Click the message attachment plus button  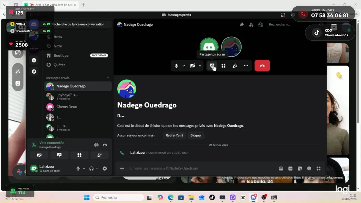coord(122,168)
